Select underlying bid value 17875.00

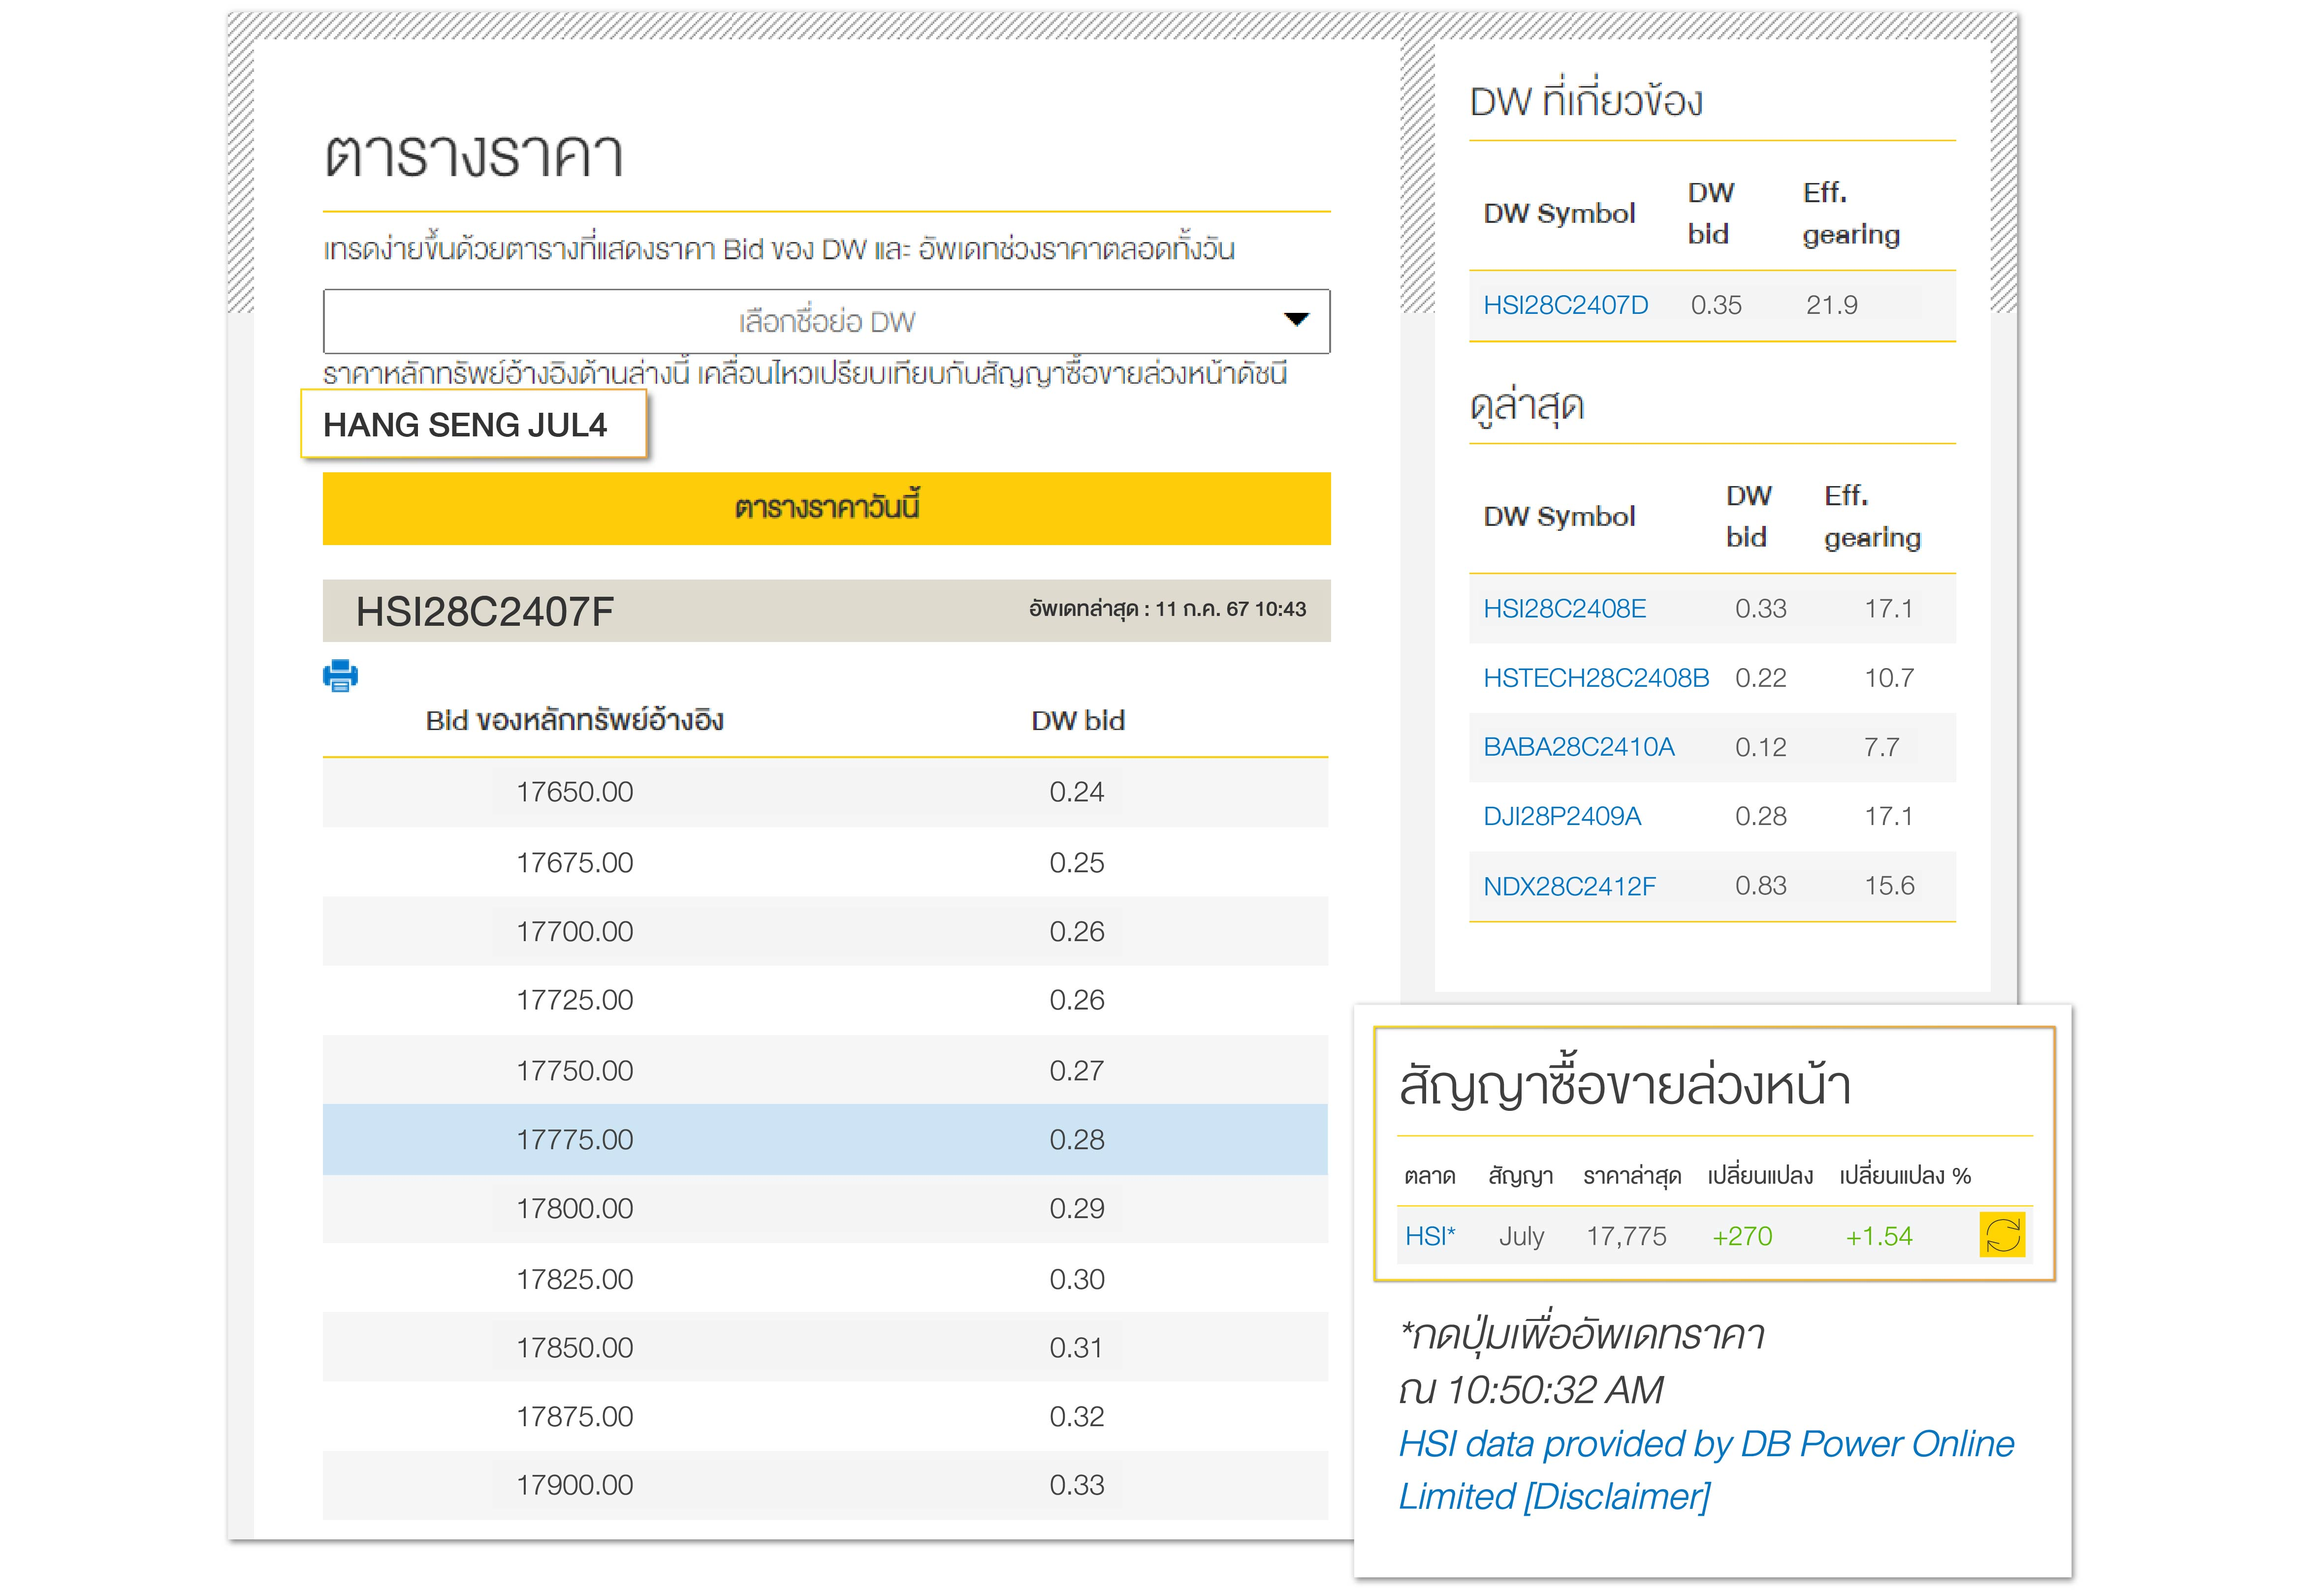[x=574, y=1416]
